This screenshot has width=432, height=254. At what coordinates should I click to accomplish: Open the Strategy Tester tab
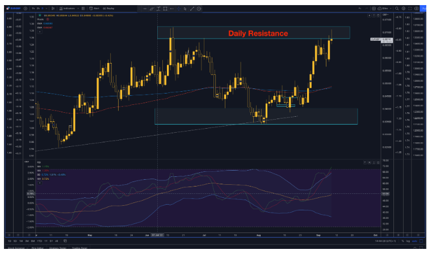coord(57,248)
